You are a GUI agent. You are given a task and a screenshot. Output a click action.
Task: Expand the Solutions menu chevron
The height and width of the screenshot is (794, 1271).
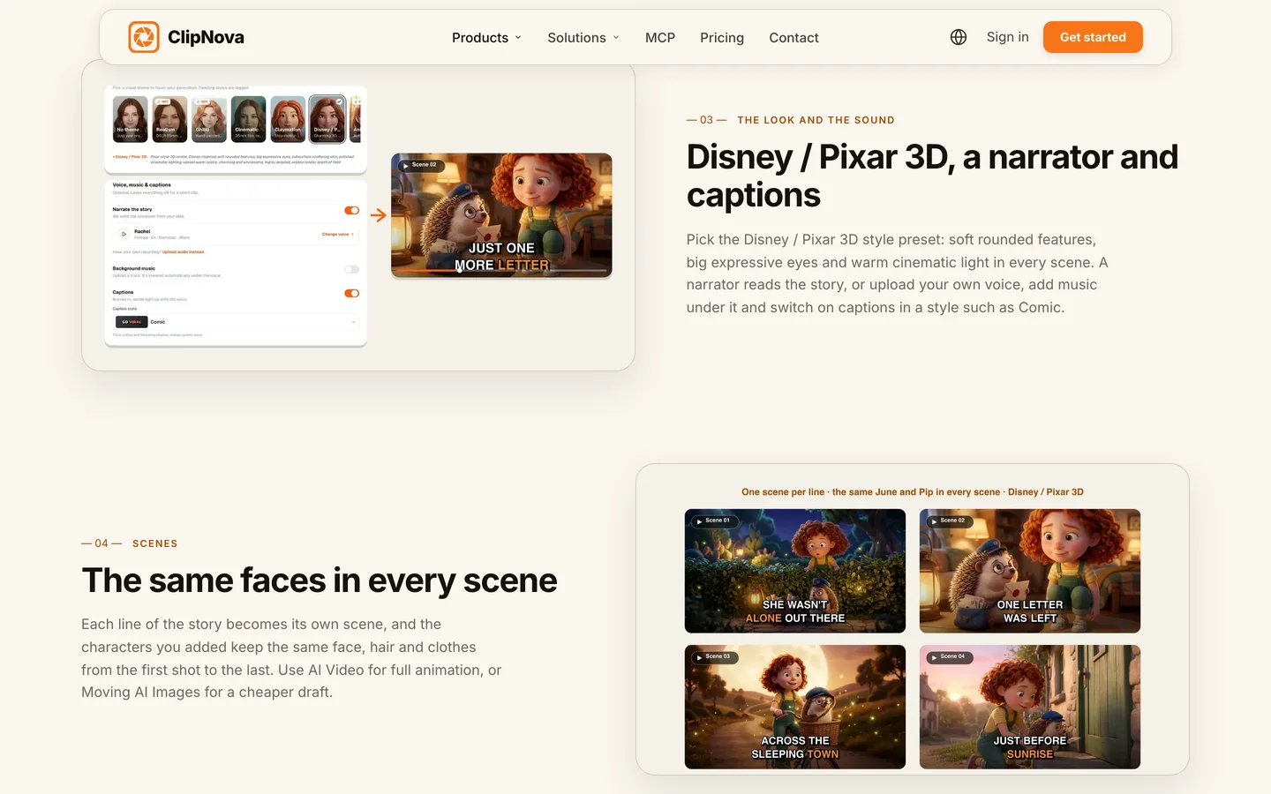tap(616, 37)
